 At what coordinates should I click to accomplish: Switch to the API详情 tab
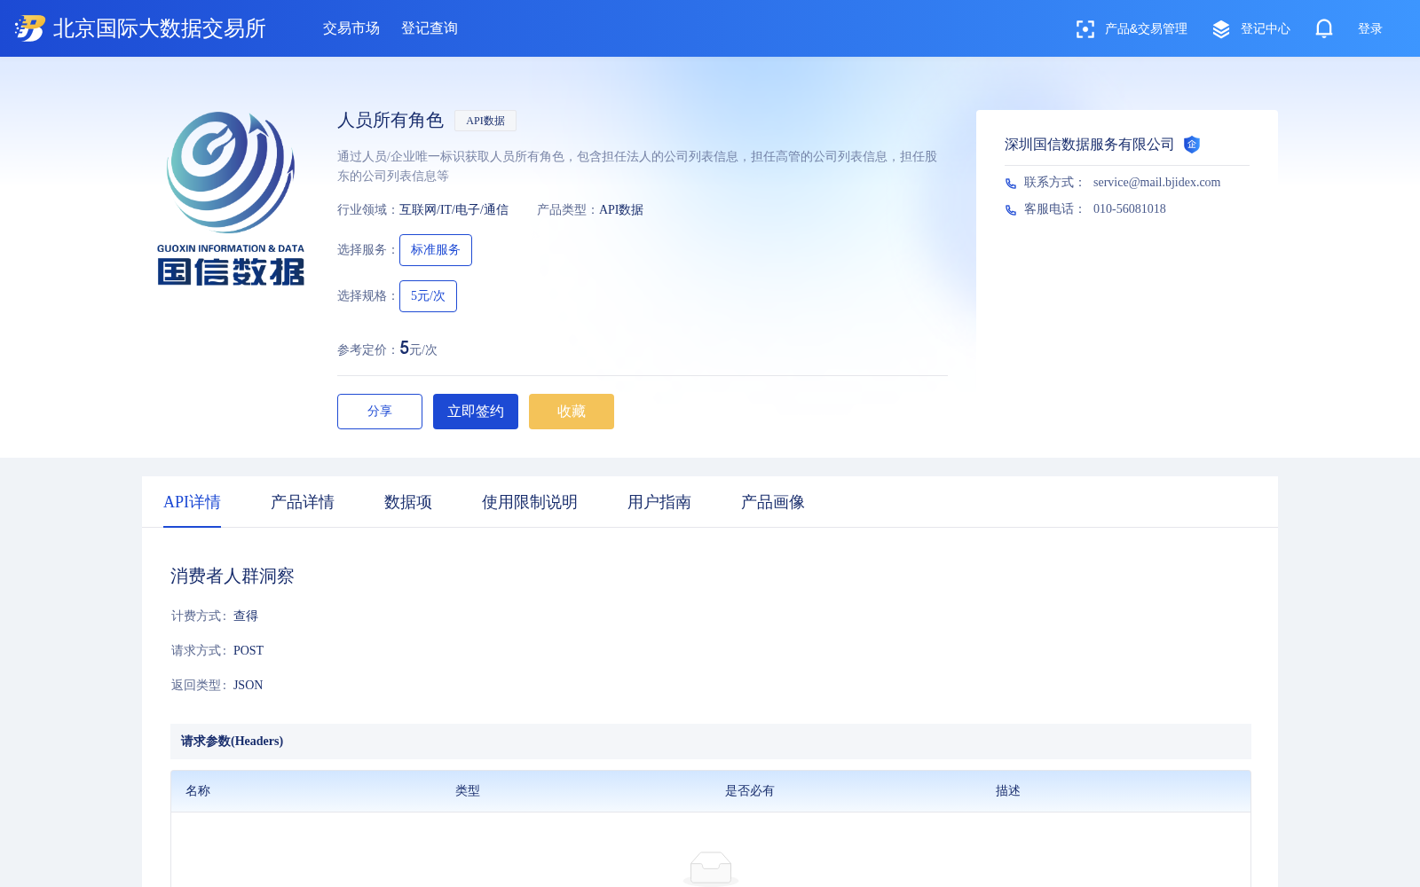[x=192, y=502]
